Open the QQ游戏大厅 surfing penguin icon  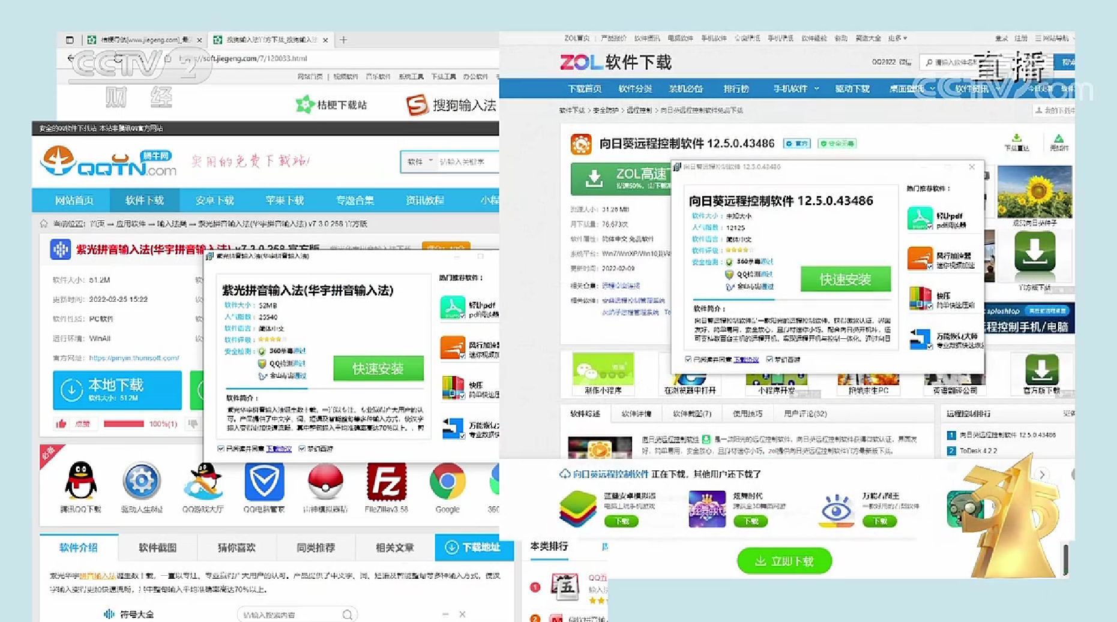(203, 481)
